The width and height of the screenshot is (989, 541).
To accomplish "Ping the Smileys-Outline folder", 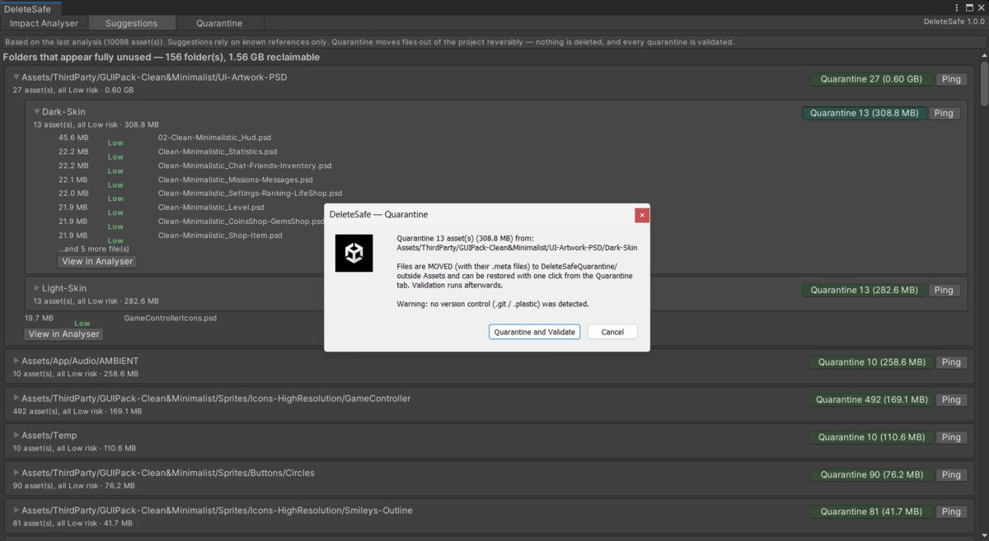I will coord(951,511).
